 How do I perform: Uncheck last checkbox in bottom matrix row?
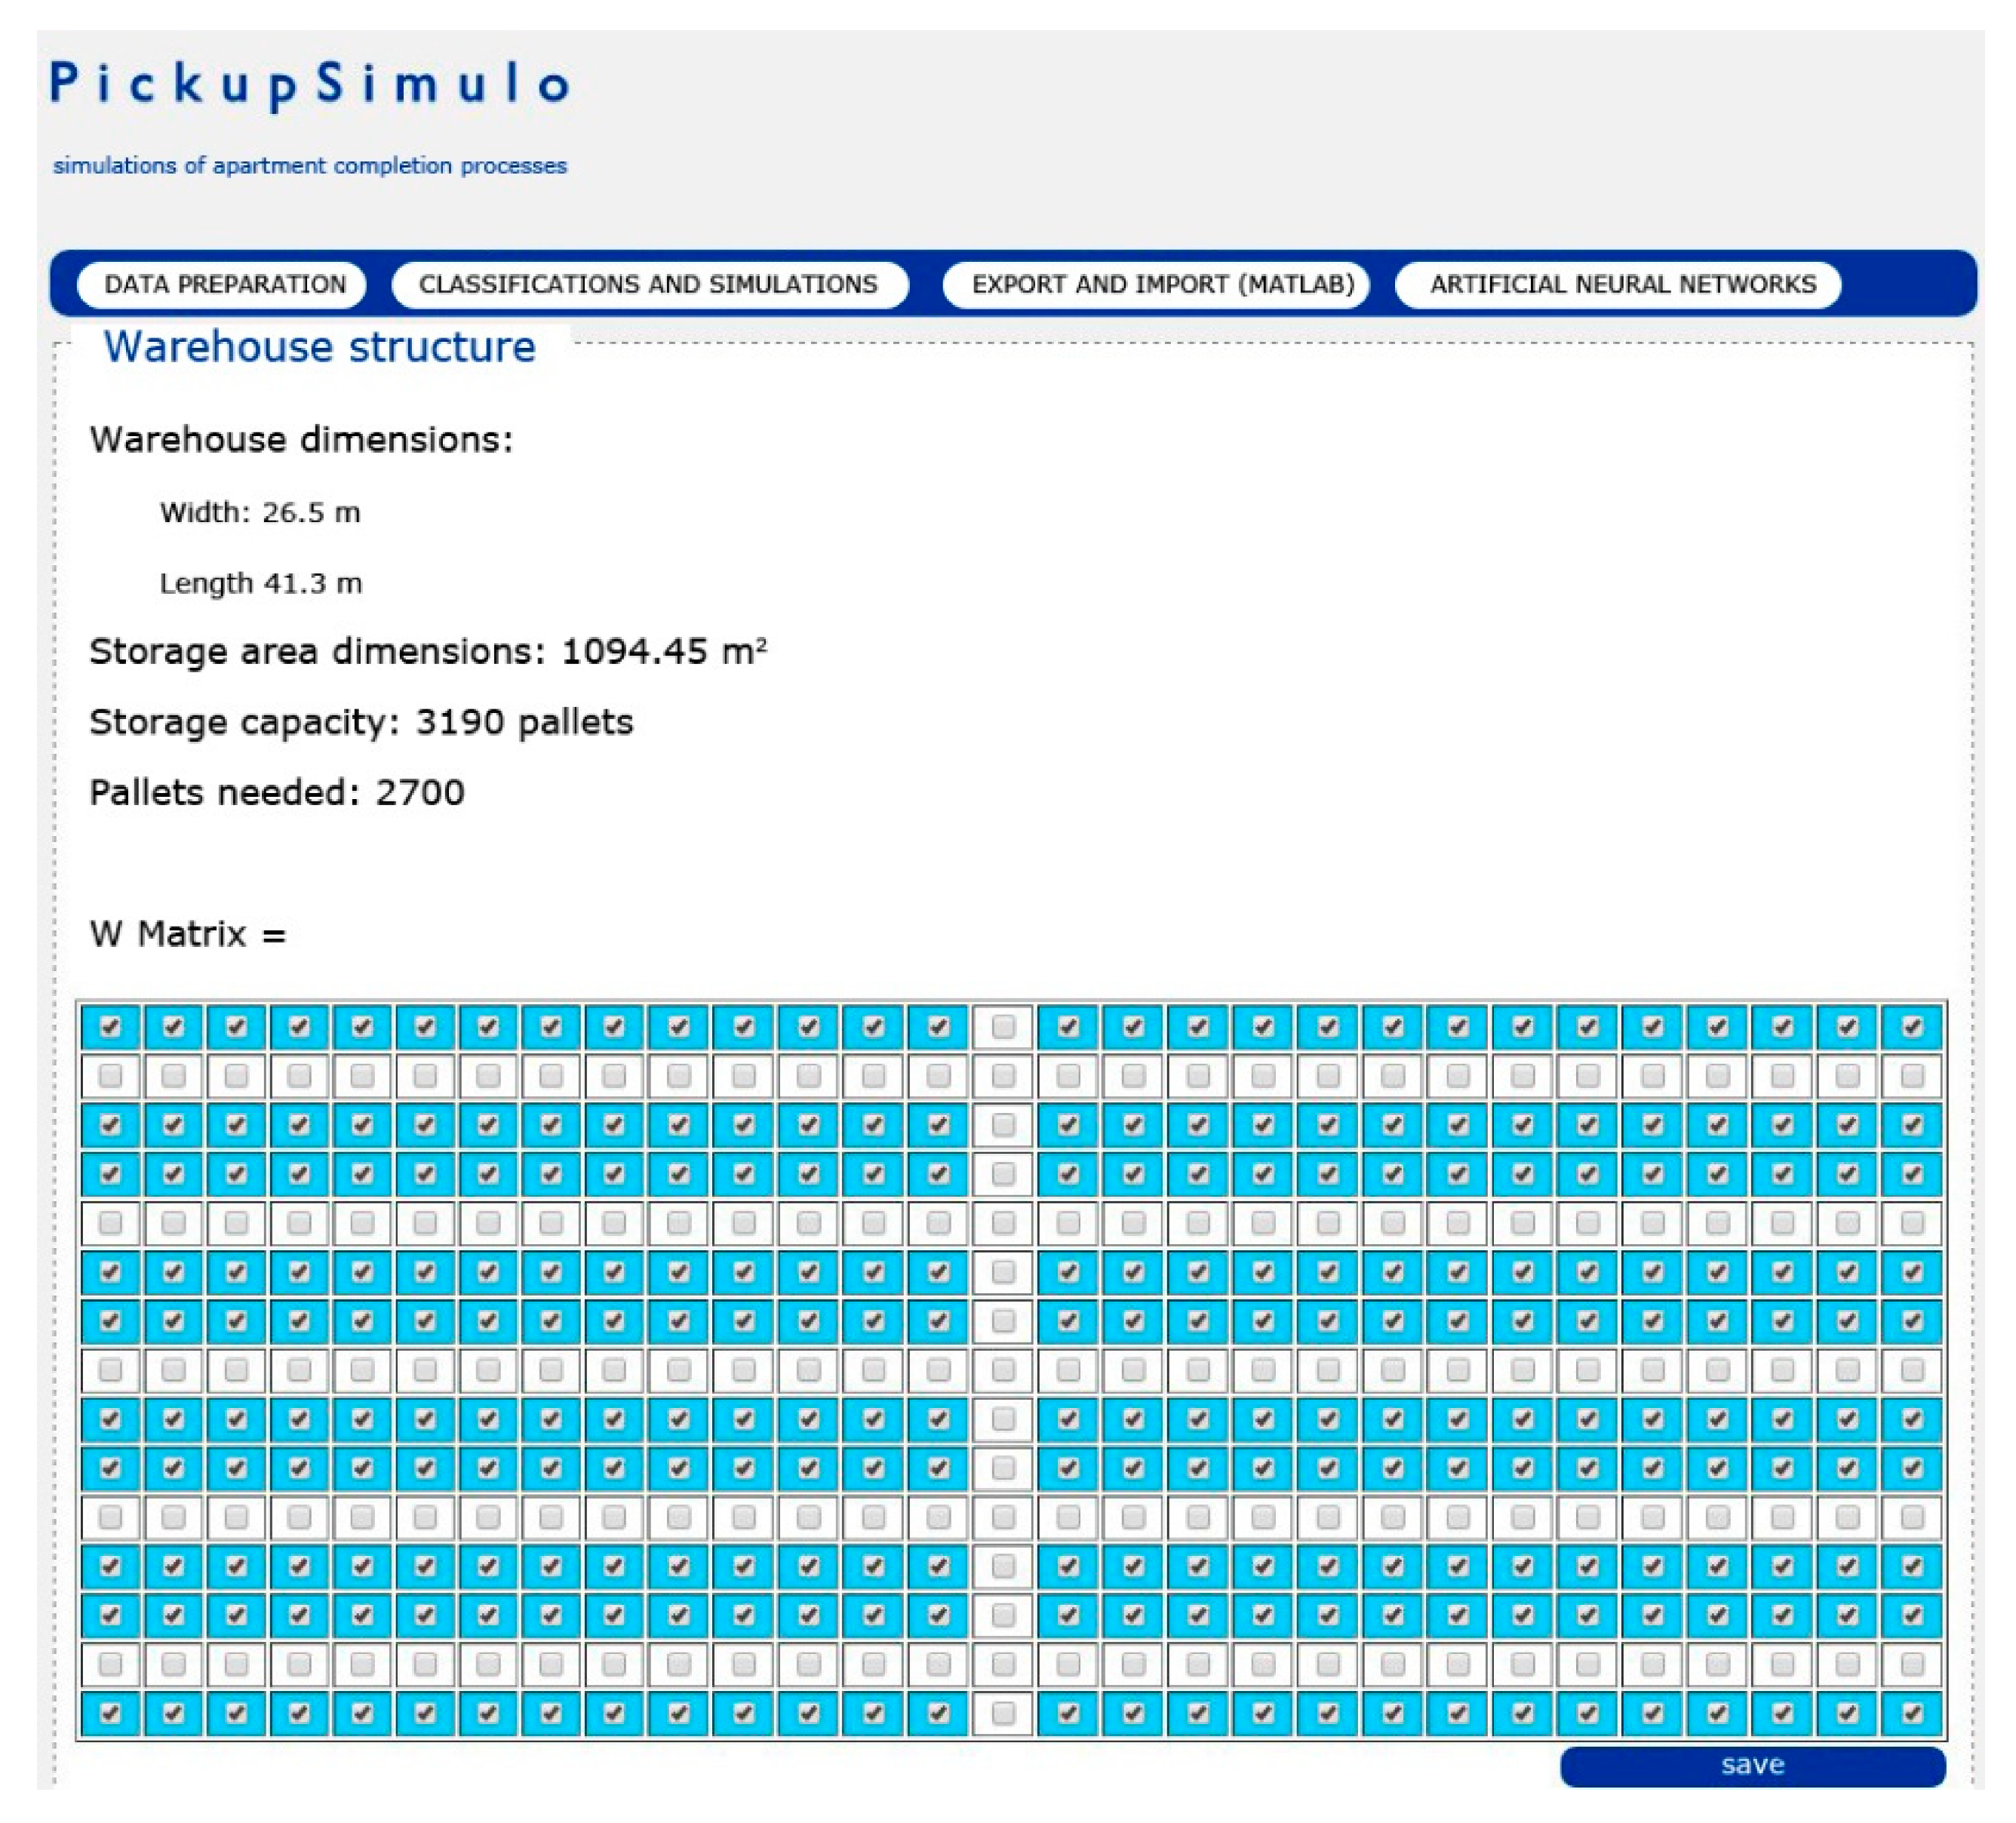click(x=1911, y=1713)
